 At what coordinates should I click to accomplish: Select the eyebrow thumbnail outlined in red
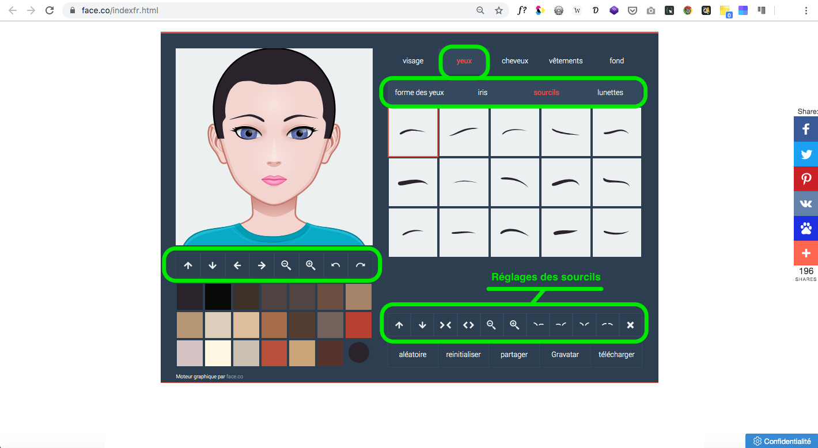(413, 132)
